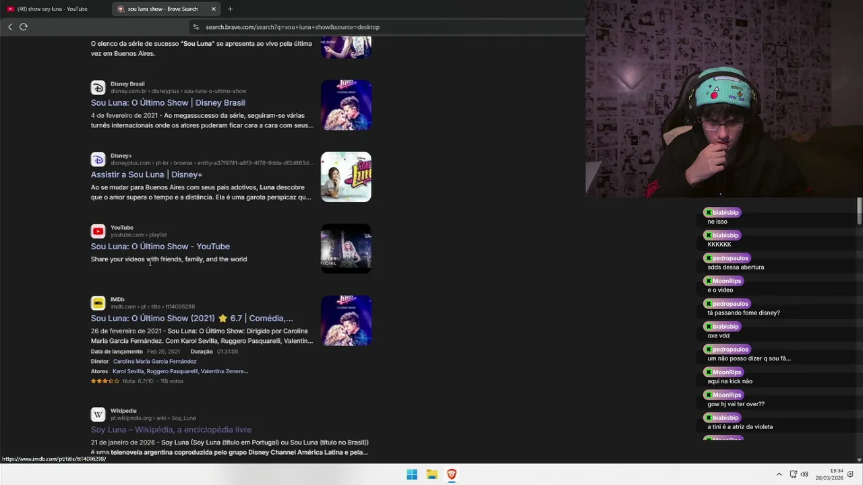
Task: Click the 'Duração 01:31:00' text
Action: click(214, 352)
